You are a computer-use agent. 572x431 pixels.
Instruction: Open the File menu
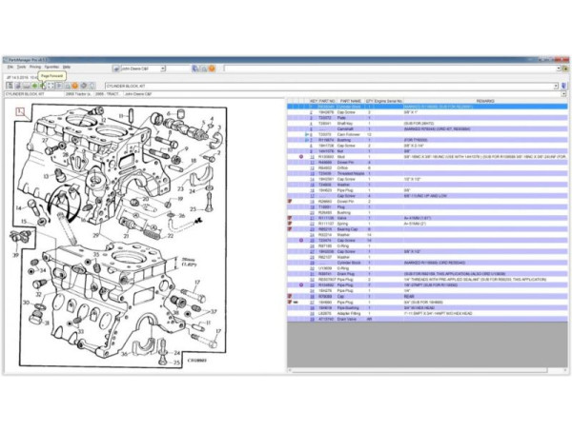10,68
